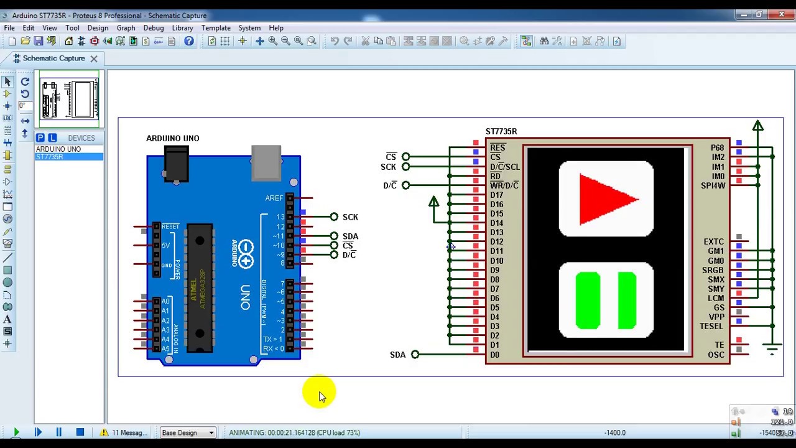Open the Template menu
796x448 pixels.
[x=216, y=28]
